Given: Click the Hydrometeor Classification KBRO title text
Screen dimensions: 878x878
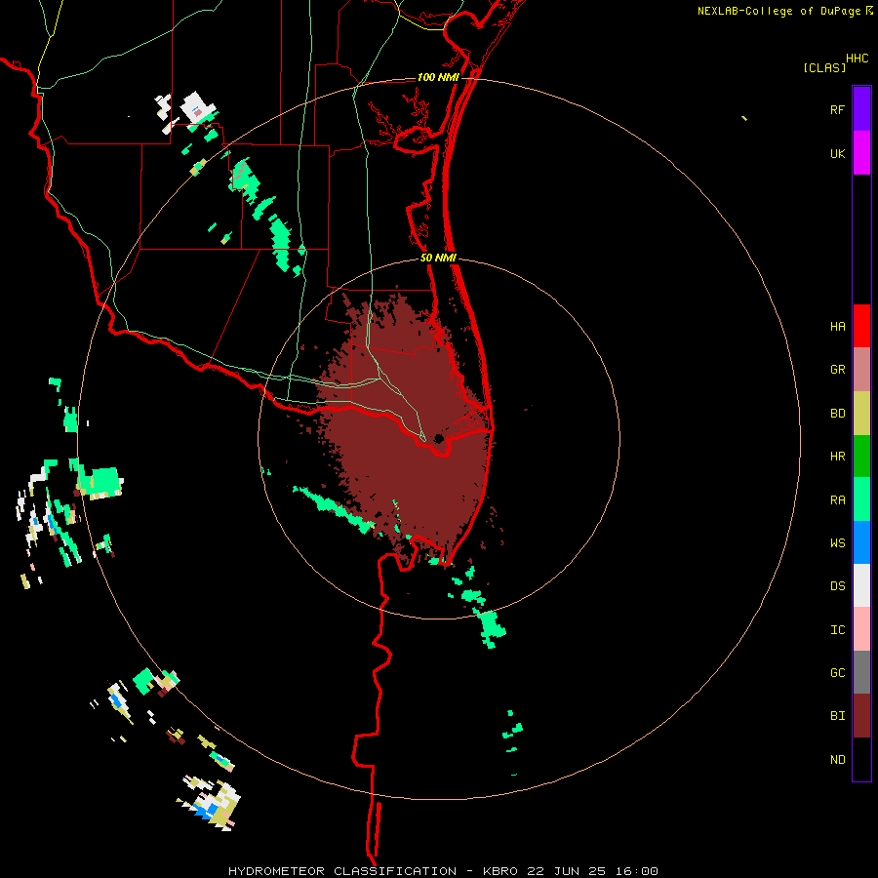Looking at the screenshot, I should (443, 871).
